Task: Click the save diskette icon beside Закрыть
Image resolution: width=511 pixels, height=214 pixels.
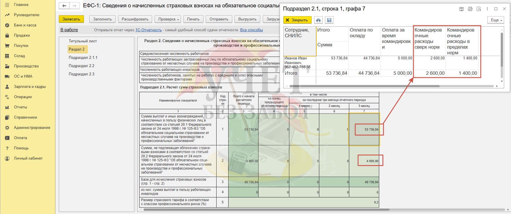Action: pyautogui.click(x=329, y=20)
